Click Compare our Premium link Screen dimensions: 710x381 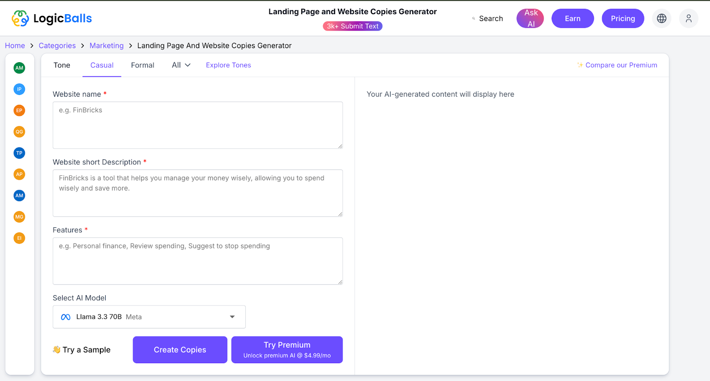point(617,65)
